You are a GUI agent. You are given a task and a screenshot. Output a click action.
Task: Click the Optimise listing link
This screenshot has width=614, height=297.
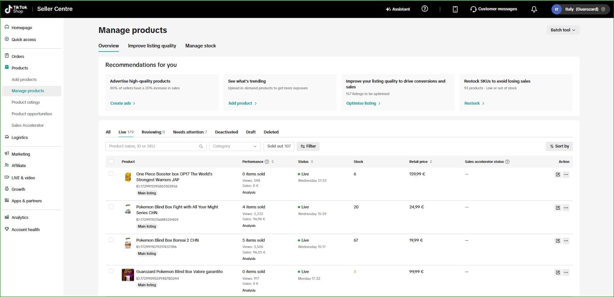pos(363,103)
